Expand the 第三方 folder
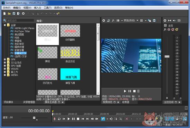 click(x=5, y=72)
